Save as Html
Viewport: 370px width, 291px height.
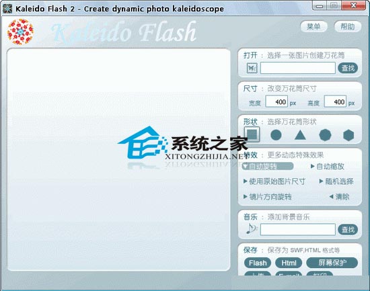289,263
